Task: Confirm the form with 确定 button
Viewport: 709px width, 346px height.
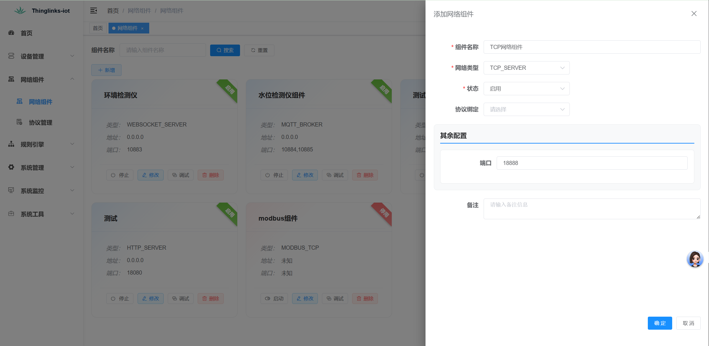Action: click(x=660, y=323)
